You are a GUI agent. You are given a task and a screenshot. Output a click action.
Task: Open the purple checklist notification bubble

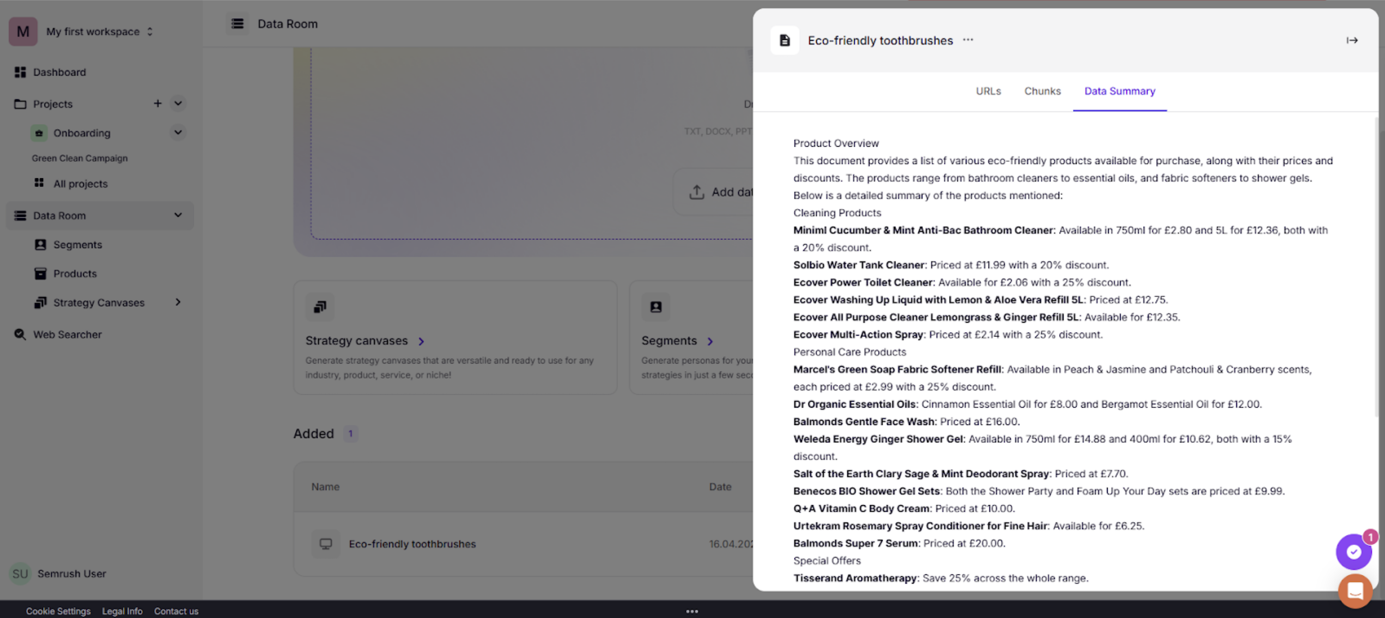point(1353,552)
